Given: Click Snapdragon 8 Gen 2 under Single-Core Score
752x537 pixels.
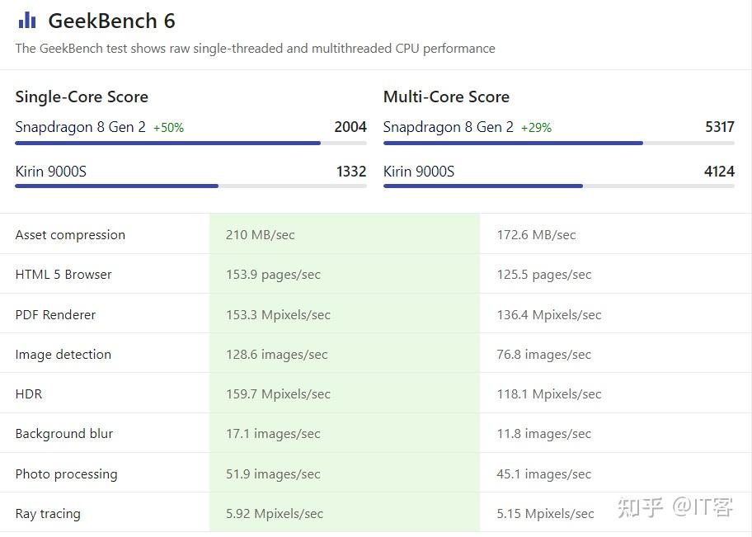Looking at the screenshot, I should 81,127.
